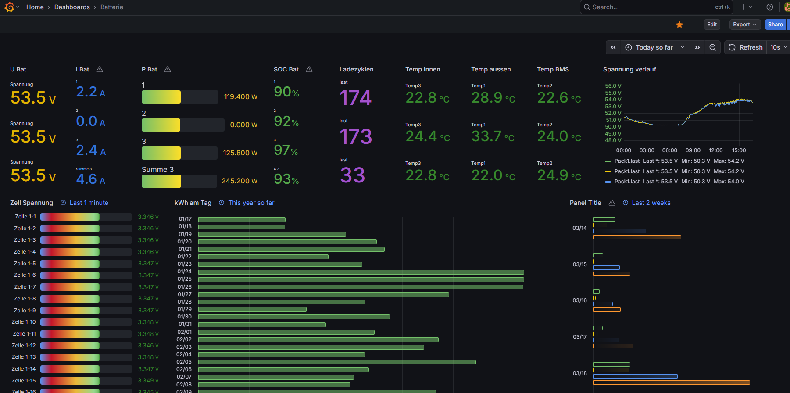Unstar the dashboard via star icon
The height and width of the screenshot is (393, 790).
pos(679,25)
